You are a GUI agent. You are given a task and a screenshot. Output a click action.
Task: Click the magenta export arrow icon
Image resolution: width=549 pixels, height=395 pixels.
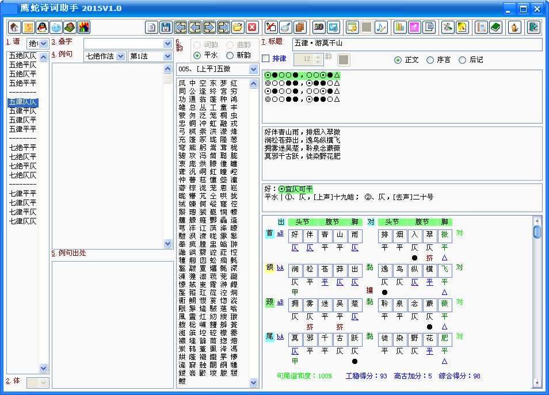coord(414,27)
